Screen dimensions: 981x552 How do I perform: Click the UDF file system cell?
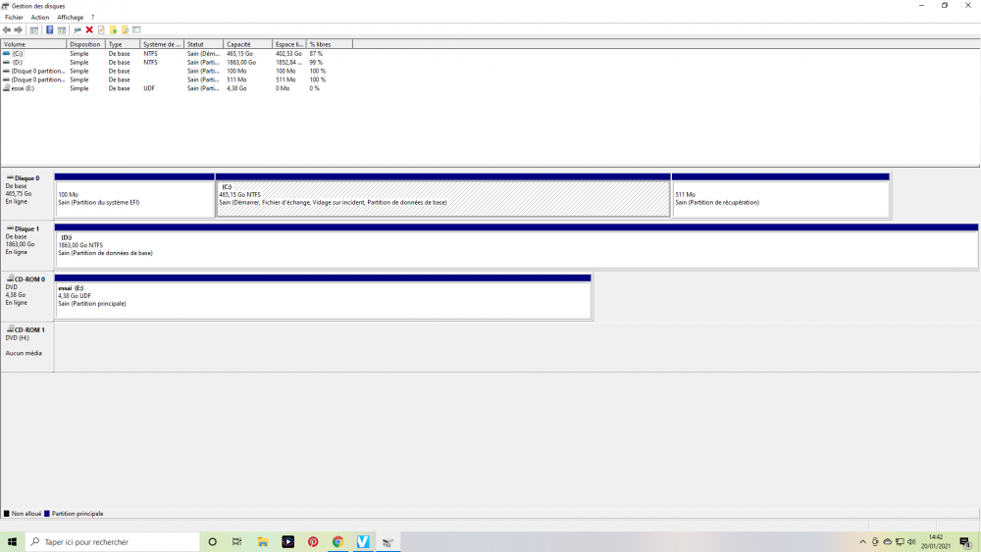[149, 89]
